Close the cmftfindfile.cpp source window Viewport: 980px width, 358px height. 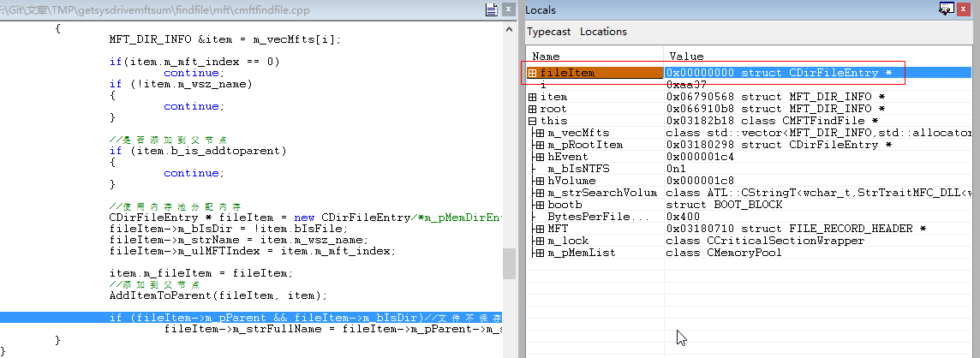pos(508,10)
